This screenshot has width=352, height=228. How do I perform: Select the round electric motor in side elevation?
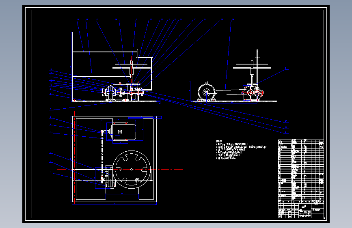[x=207, y=92]
